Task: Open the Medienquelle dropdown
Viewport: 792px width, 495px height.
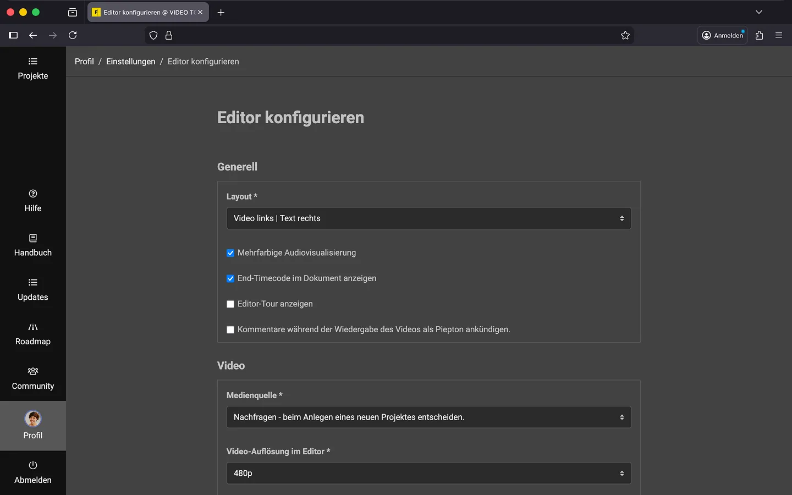Action: pos(428,417)
